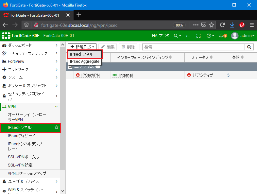Open Firefox hamburger menu

pyautogui.click(x=251, y=25)
